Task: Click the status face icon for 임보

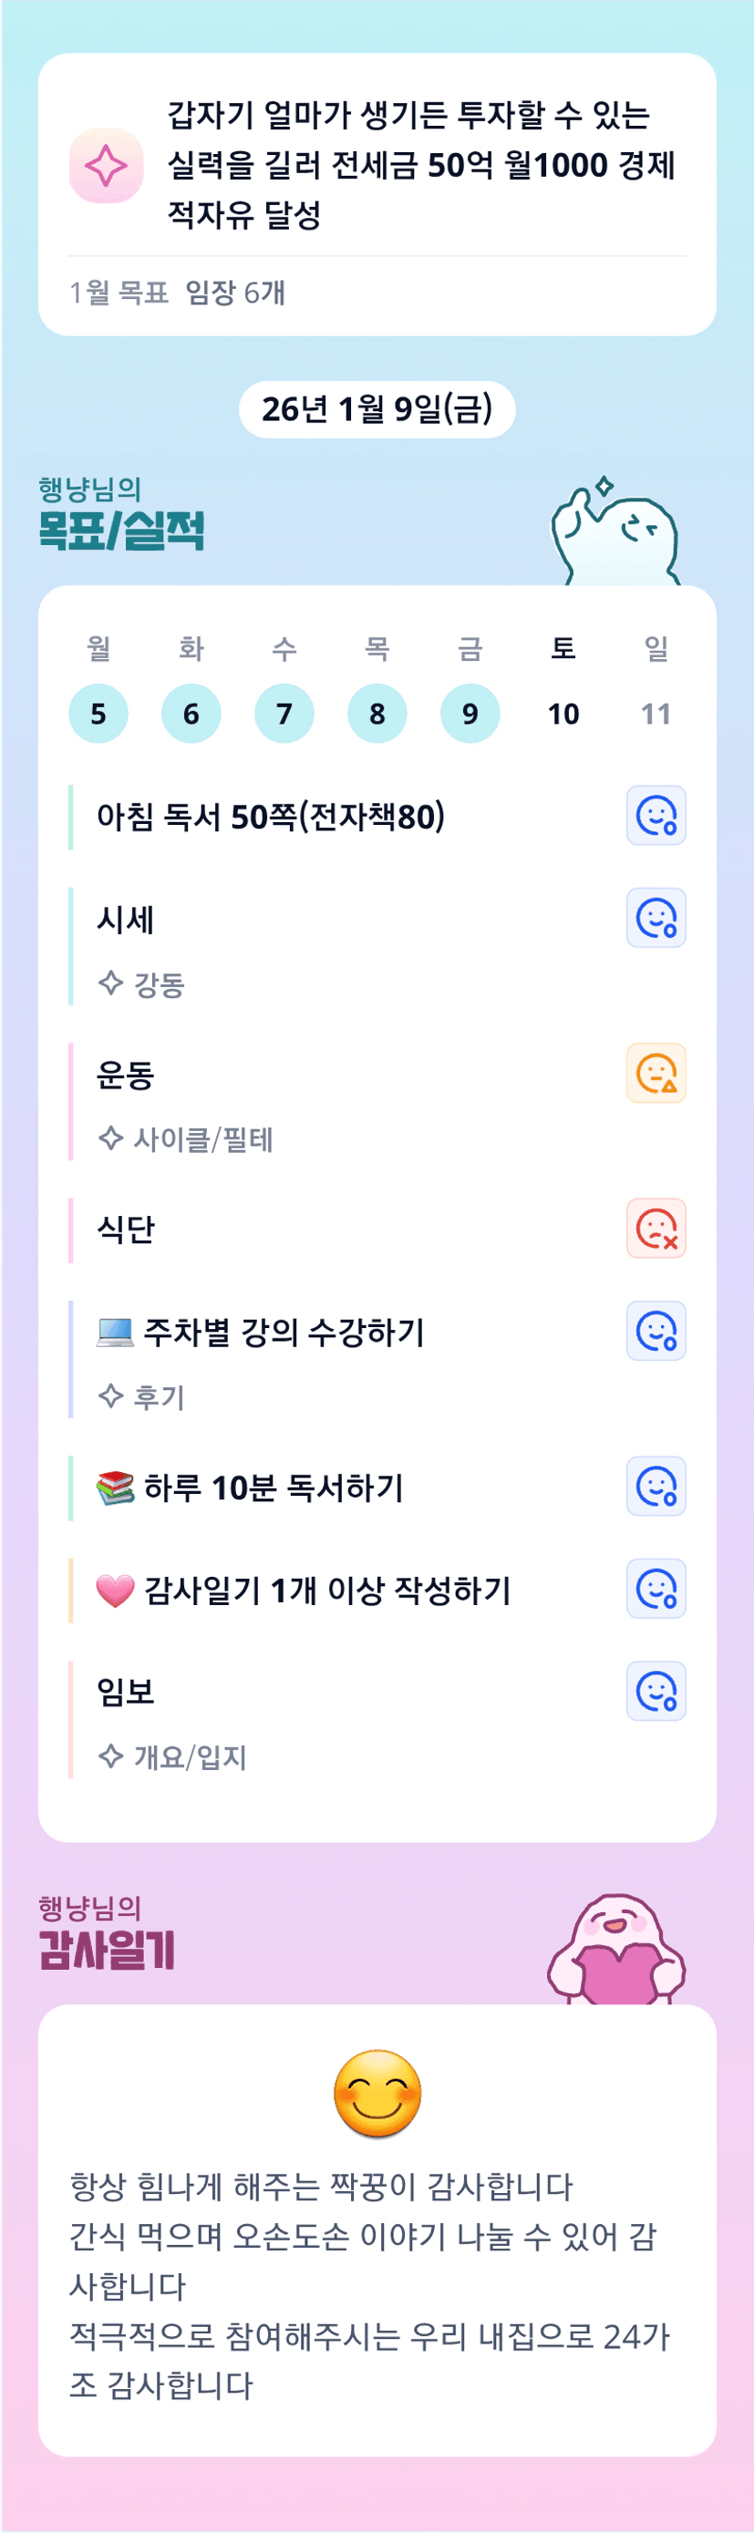Action: [656, 1690]
